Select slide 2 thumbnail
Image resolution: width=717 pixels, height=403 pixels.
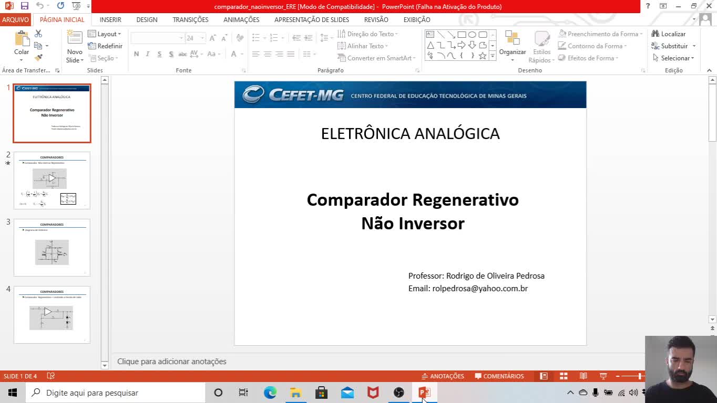(52, 181)
